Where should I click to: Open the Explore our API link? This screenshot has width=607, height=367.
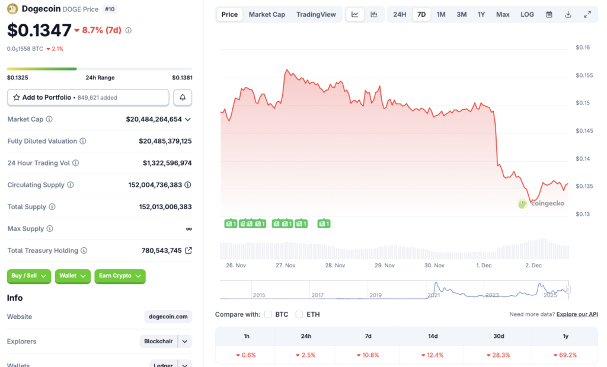[577, 314]
